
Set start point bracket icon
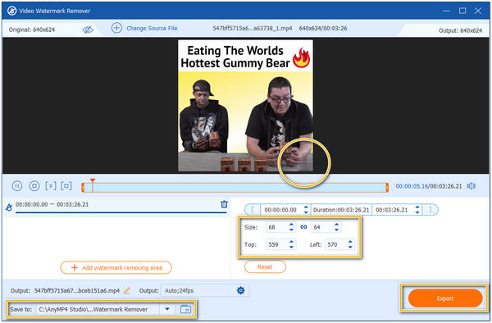coord(51,186)
